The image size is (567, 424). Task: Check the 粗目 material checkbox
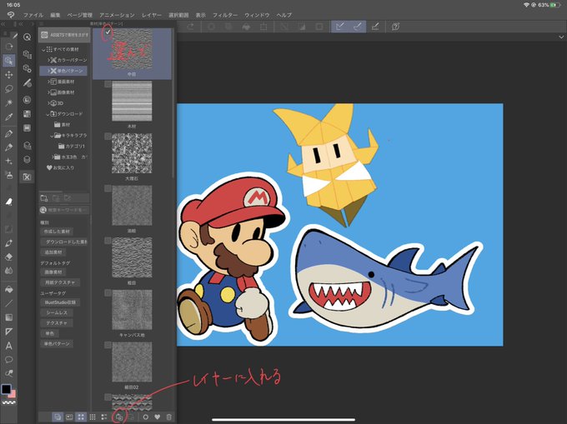(x=108, y=241)
